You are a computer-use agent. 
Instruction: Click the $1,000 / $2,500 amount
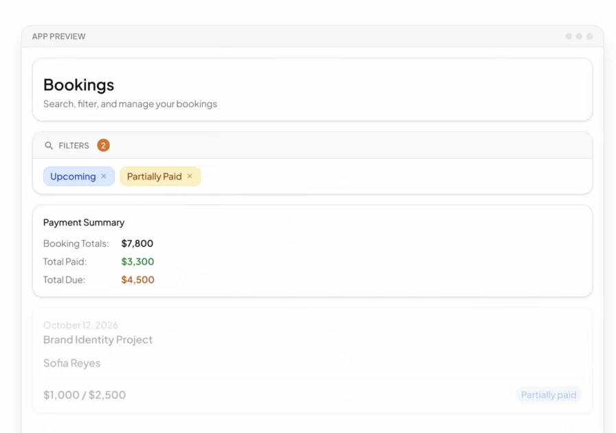pyautogui.click(x=85, y=395)
